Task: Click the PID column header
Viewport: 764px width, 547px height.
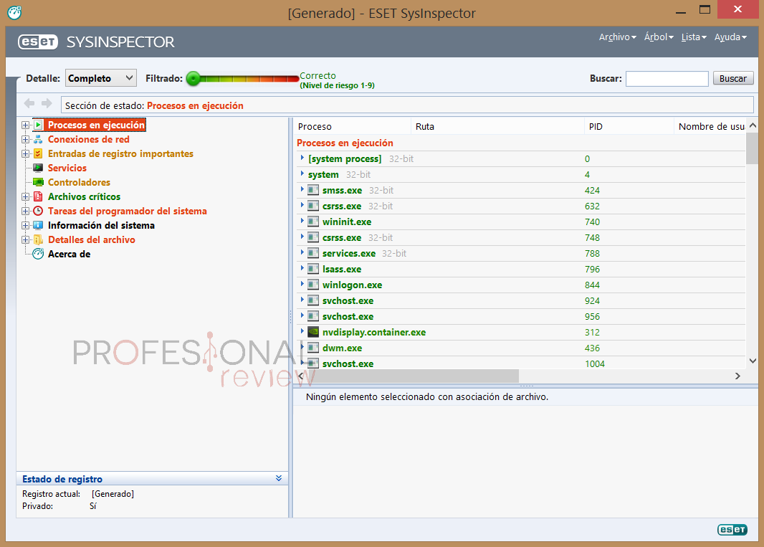Action: (629, 126)
